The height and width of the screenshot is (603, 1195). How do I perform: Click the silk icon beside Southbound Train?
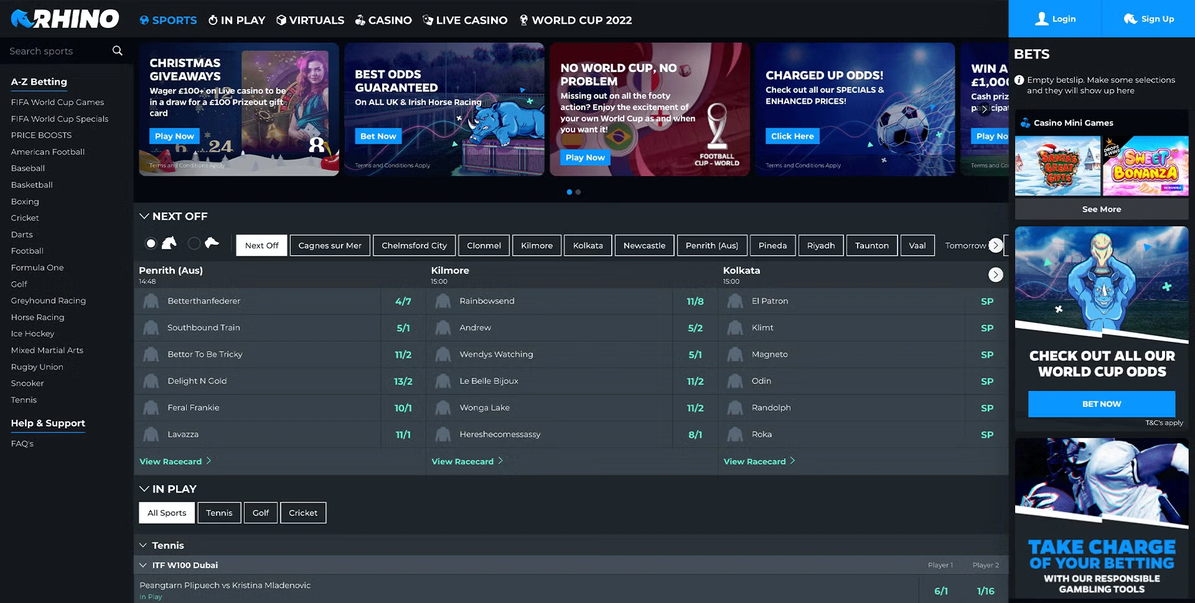151,328
